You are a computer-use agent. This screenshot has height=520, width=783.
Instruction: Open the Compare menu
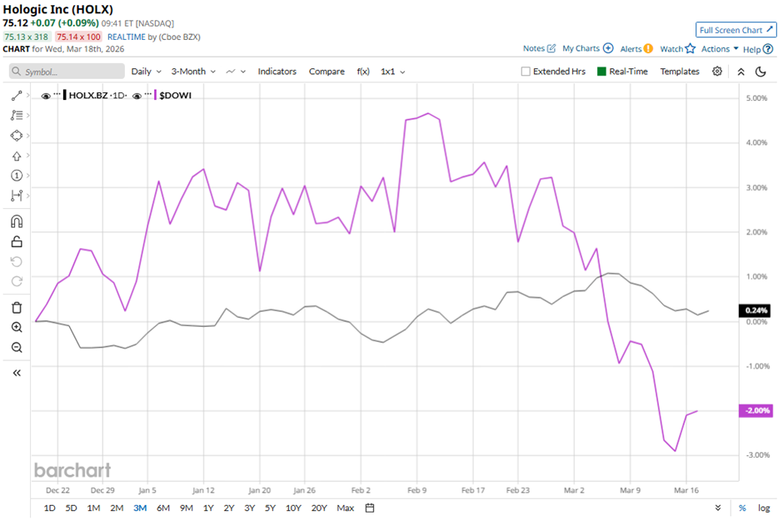327,72
